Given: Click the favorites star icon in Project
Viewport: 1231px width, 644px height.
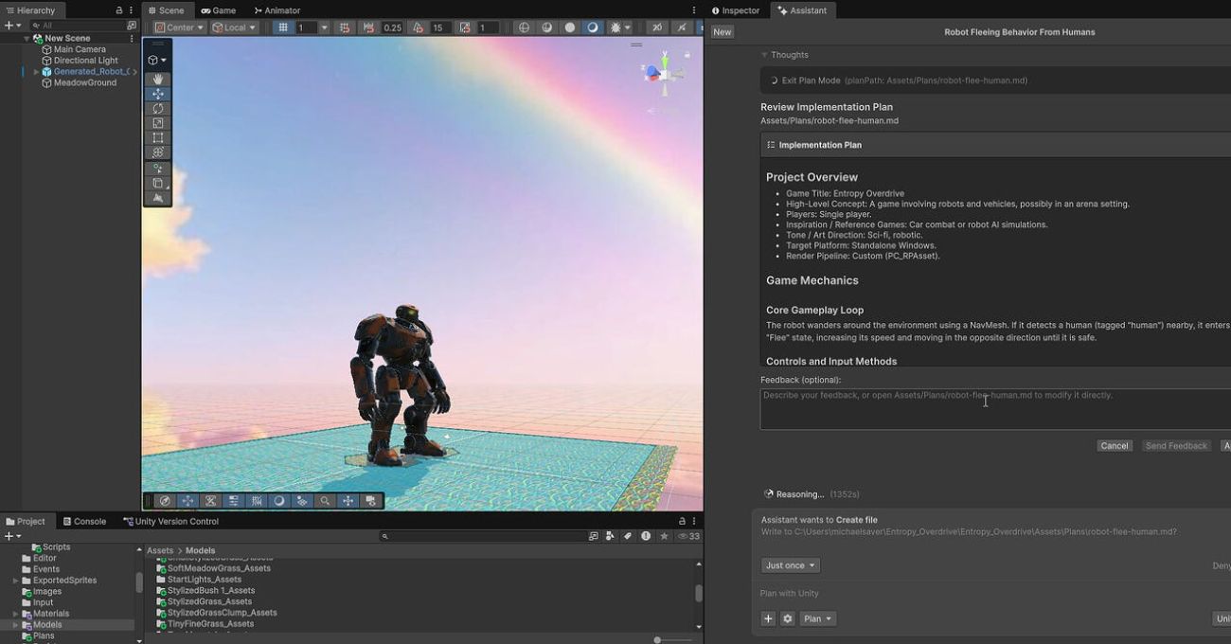Looking at the screenshot, I should 665,536.
